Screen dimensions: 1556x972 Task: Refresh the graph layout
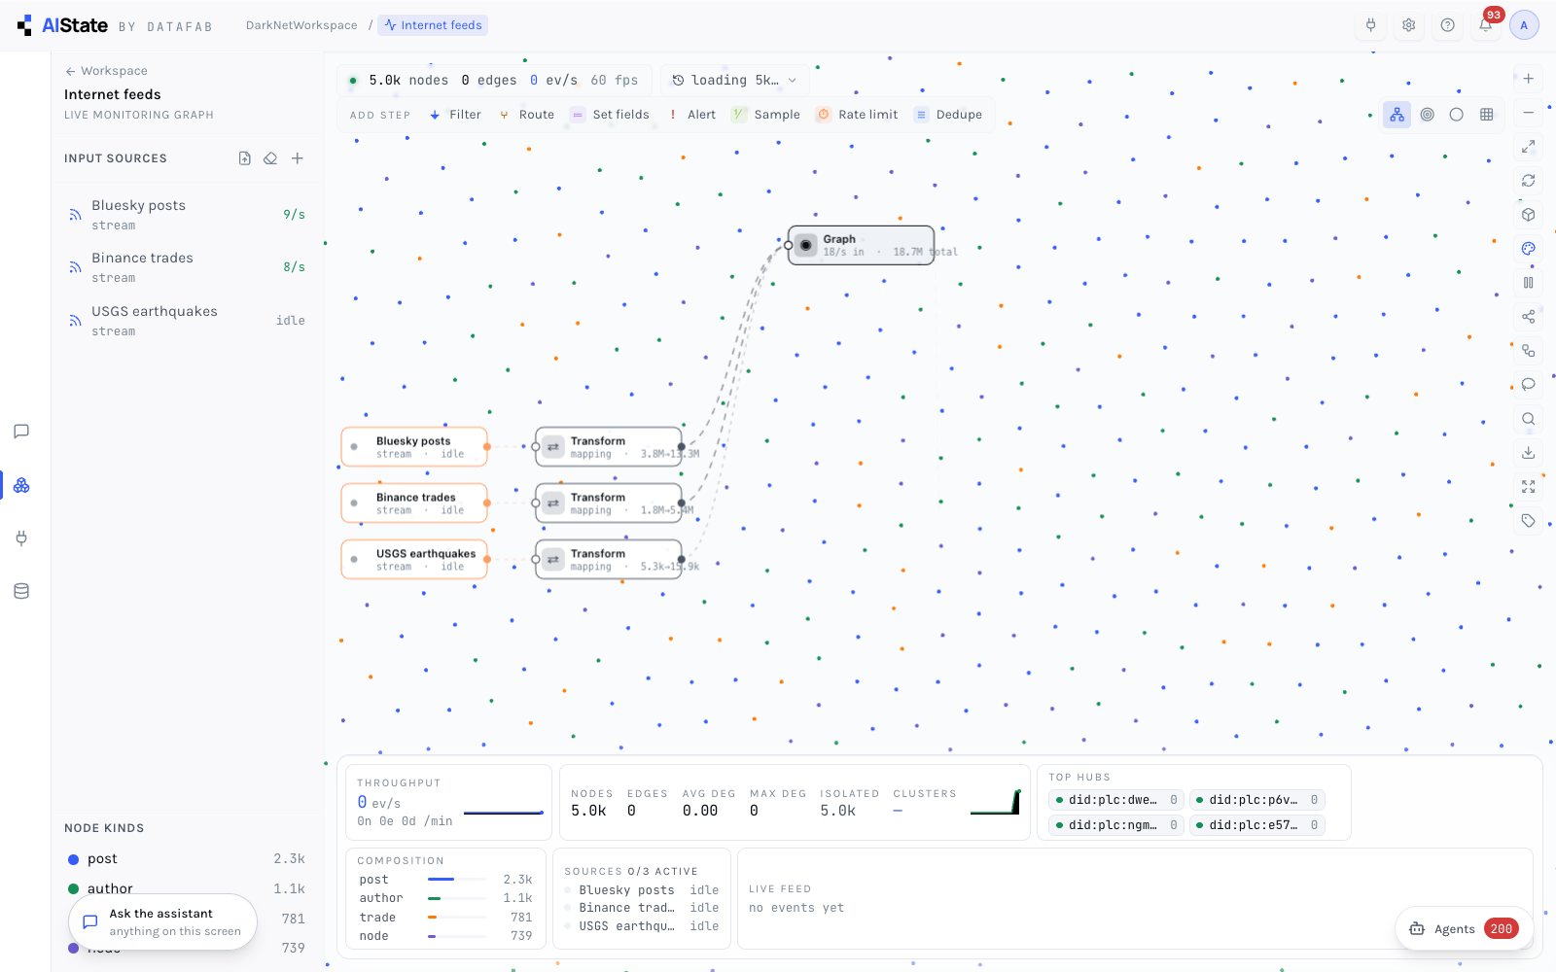click(x=1528, y=181)
